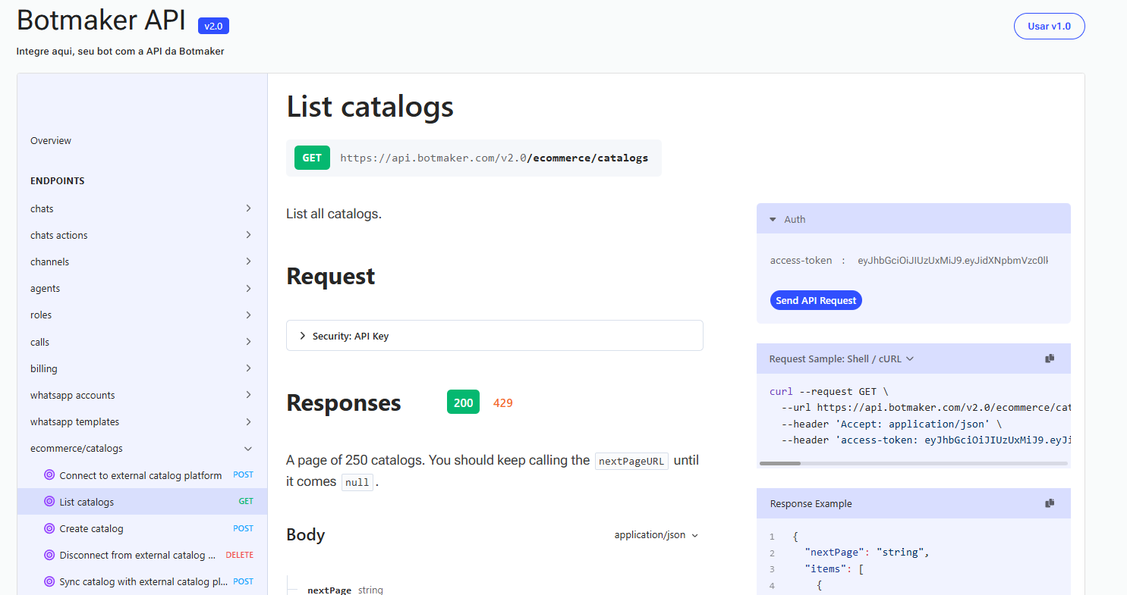Select the 200 response tab
1127x595 pixels.
click(x=463, y=402)
